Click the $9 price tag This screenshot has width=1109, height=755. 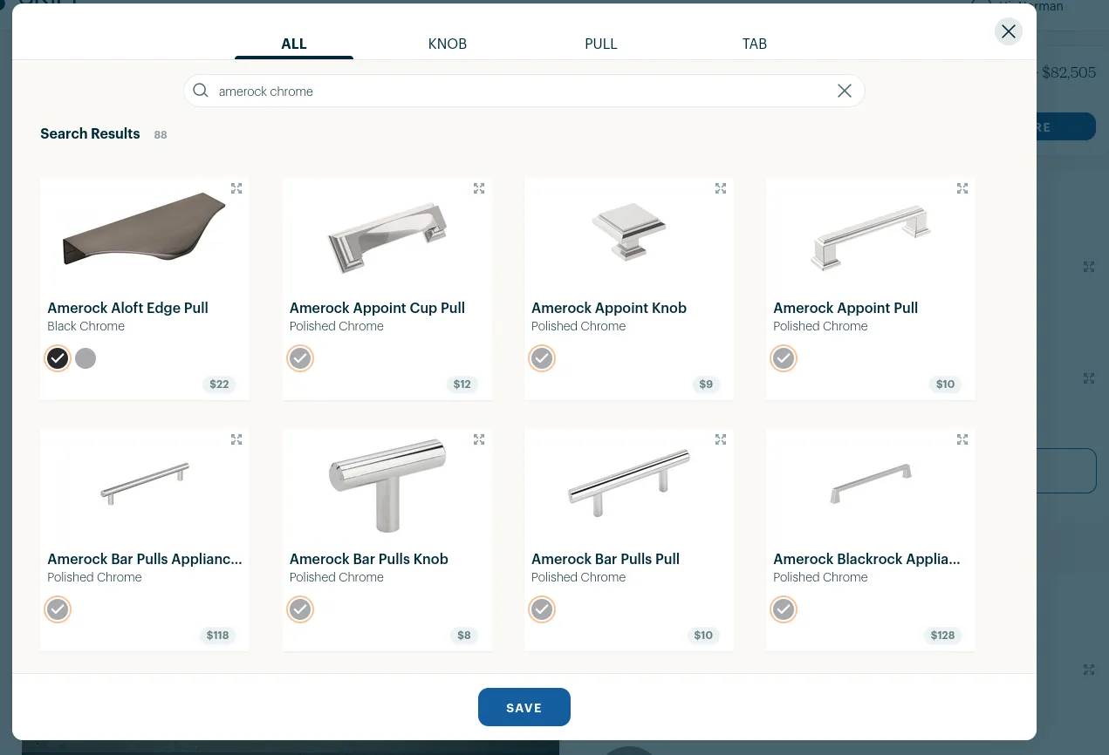click(x=706, y=384)
